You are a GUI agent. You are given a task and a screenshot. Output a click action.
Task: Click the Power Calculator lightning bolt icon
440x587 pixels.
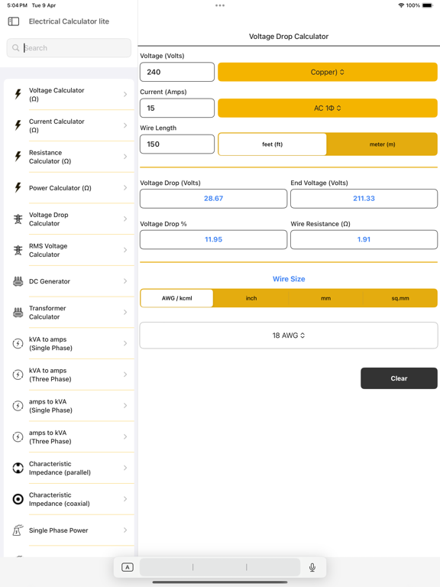point(18,187)
